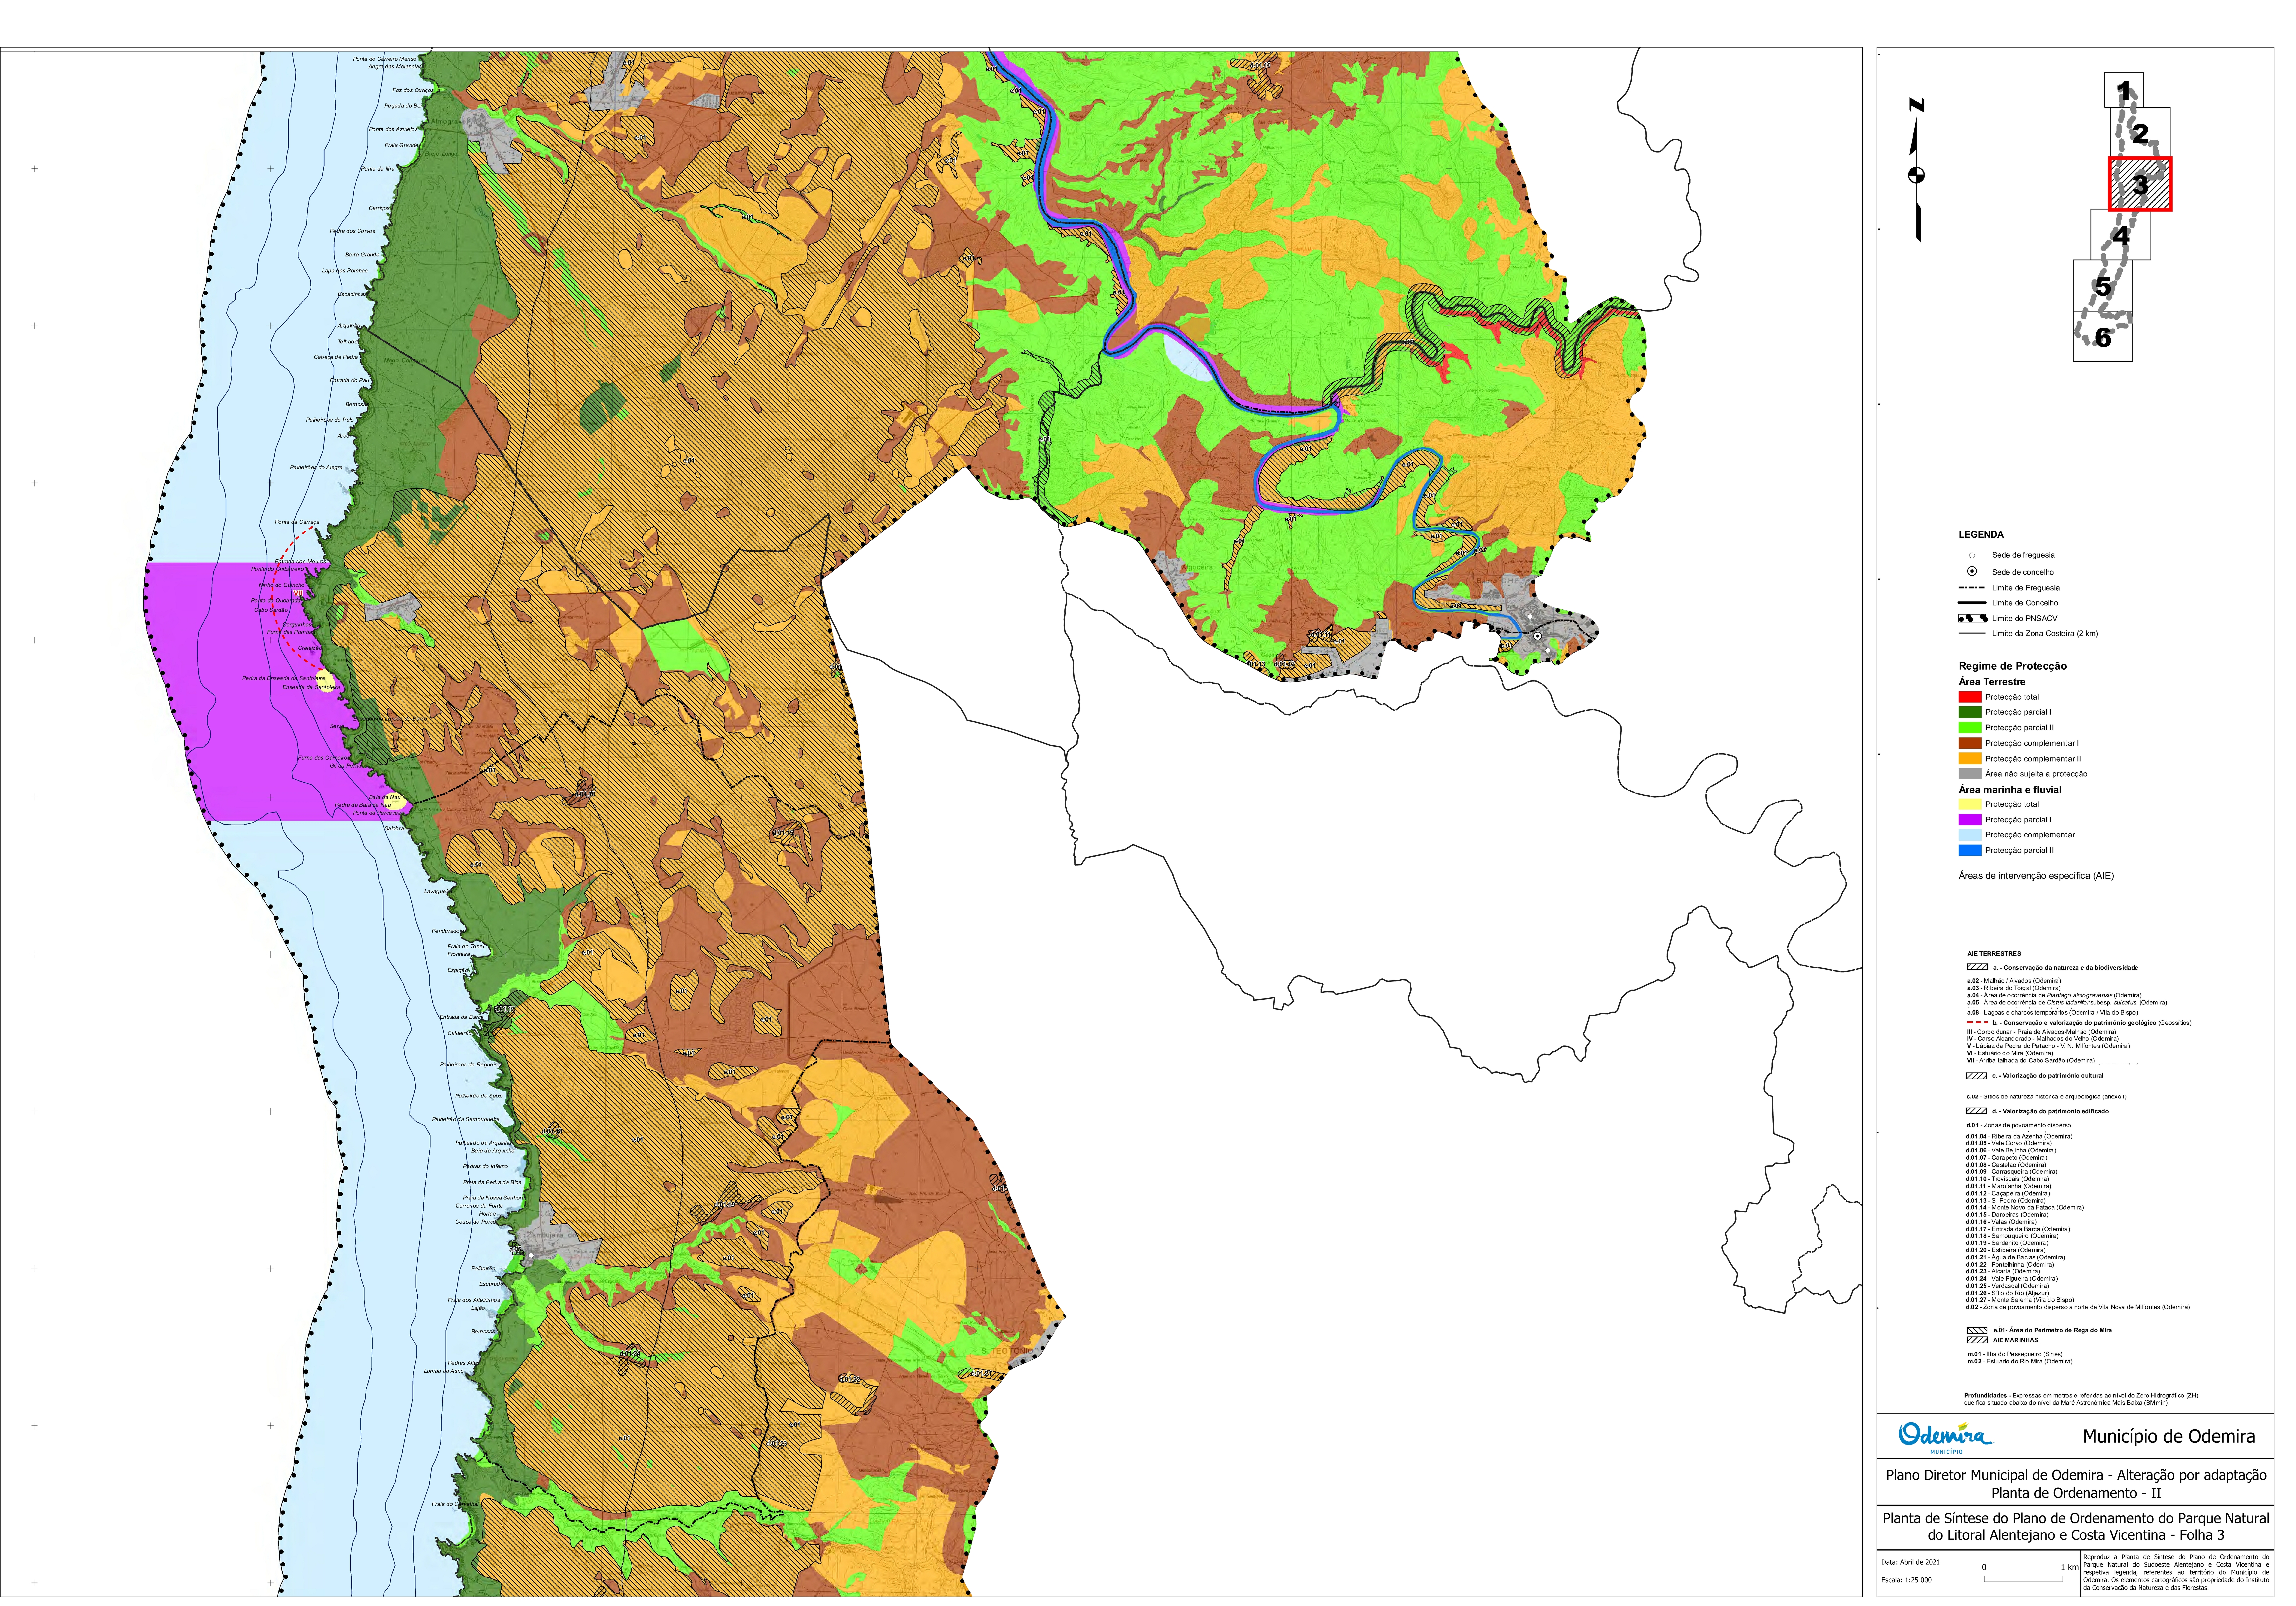Click the 'Lombo do Asno' map label
The image size is (2296, 1606).
pyautogui.click(x=444, y=1371)
